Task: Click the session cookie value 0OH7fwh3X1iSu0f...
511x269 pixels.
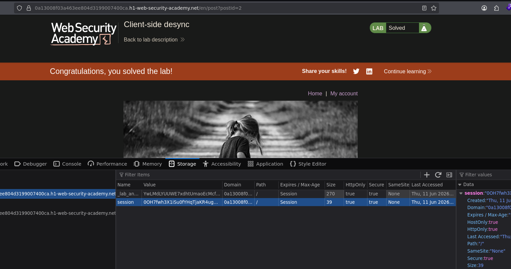Action: [182, 202]
